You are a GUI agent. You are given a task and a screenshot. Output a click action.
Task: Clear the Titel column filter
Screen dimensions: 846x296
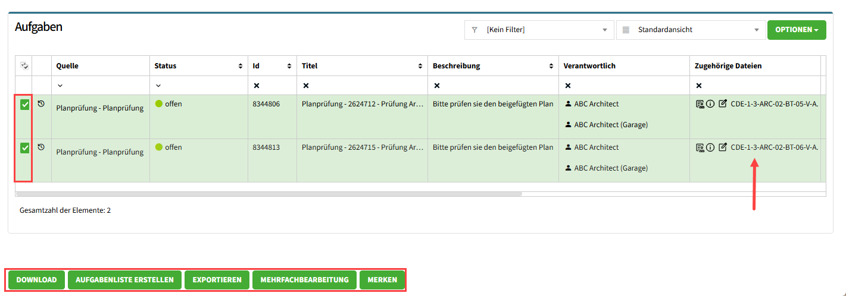[306, 86]
